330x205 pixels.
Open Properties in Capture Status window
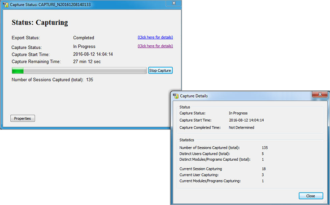(22, 119)
